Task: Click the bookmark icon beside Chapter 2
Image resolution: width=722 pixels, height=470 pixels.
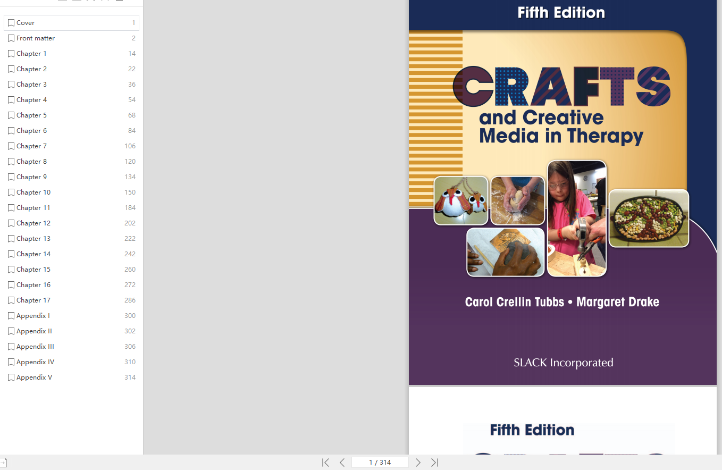Action: pos(11,69)
